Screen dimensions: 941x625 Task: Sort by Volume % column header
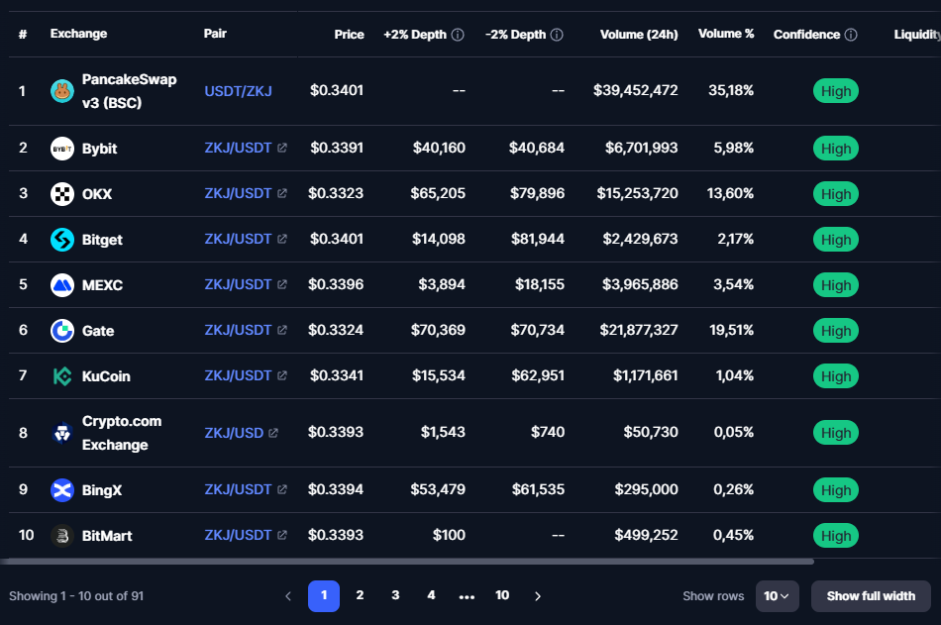(x=726, y=34)
